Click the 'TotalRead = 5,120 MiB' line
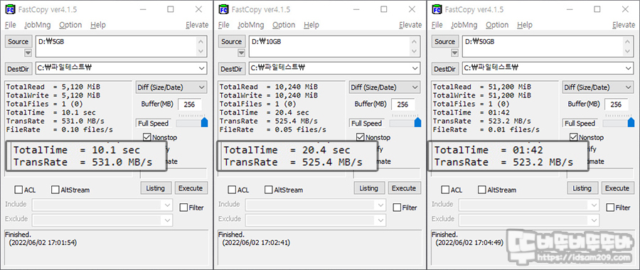 (x=53, y=87)
